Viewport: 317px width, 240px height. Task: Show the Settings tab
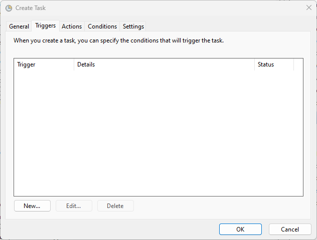click(x=133, y=26)
